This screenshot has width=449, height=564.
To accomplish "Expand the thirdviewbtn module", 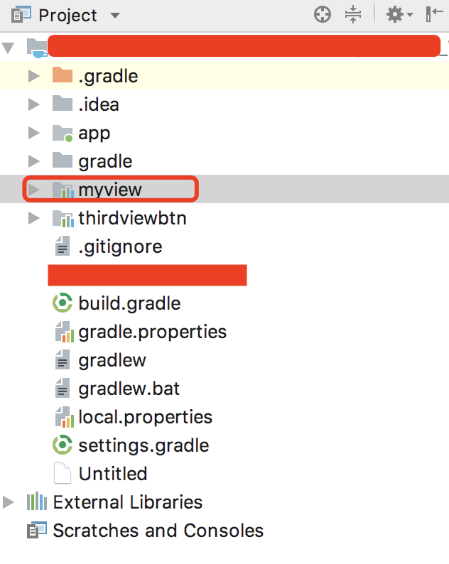I will coord(33,218).
